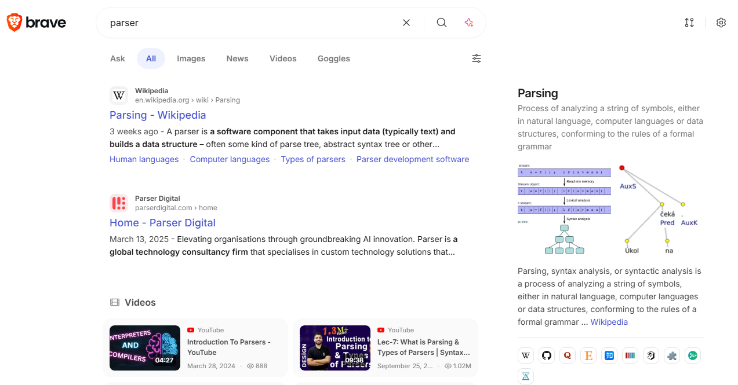Image resolution: width=738 pixels, height=385 pixels.
Task: Click the Types of parsers sublink
Action: [313, 159]
